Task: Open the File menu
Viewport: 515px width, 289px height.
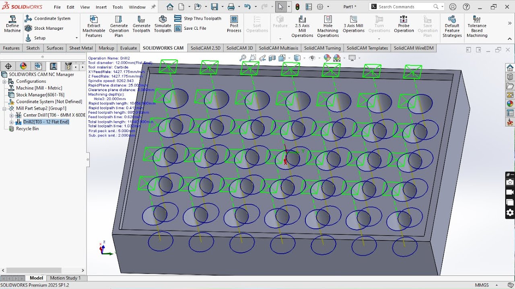Action: point(57,7)
